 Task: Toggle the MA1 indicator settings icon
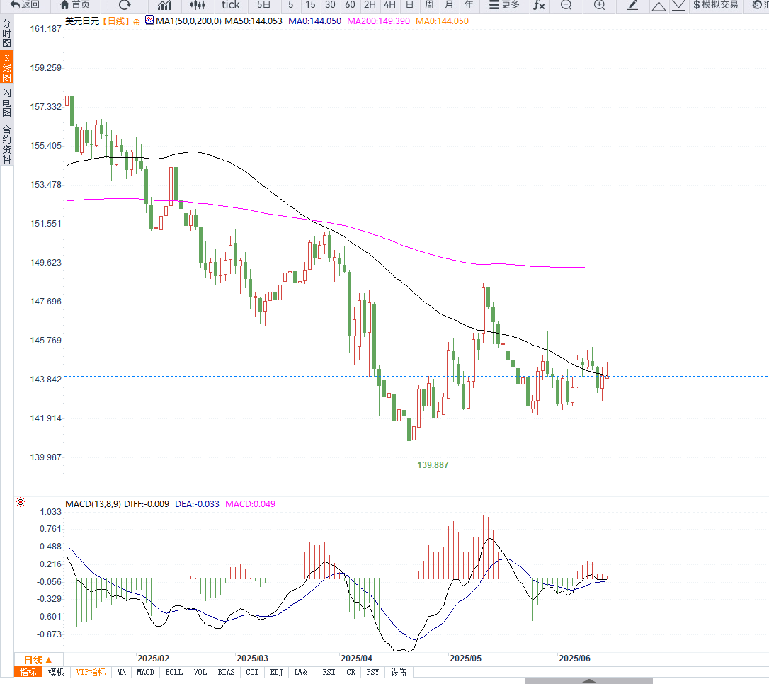point(149,21)
